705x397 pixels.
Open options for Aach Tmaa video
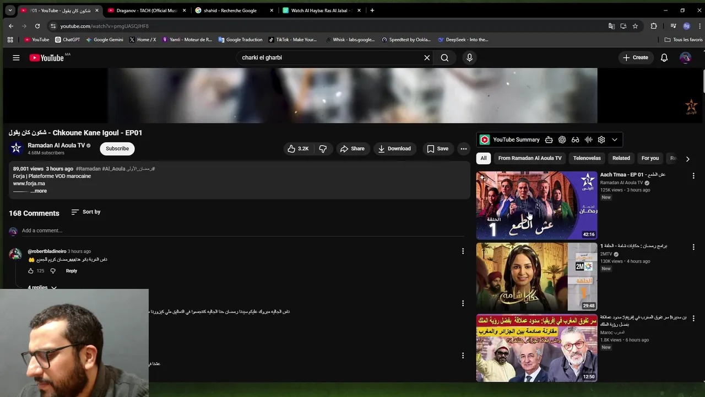pos(693,175)
